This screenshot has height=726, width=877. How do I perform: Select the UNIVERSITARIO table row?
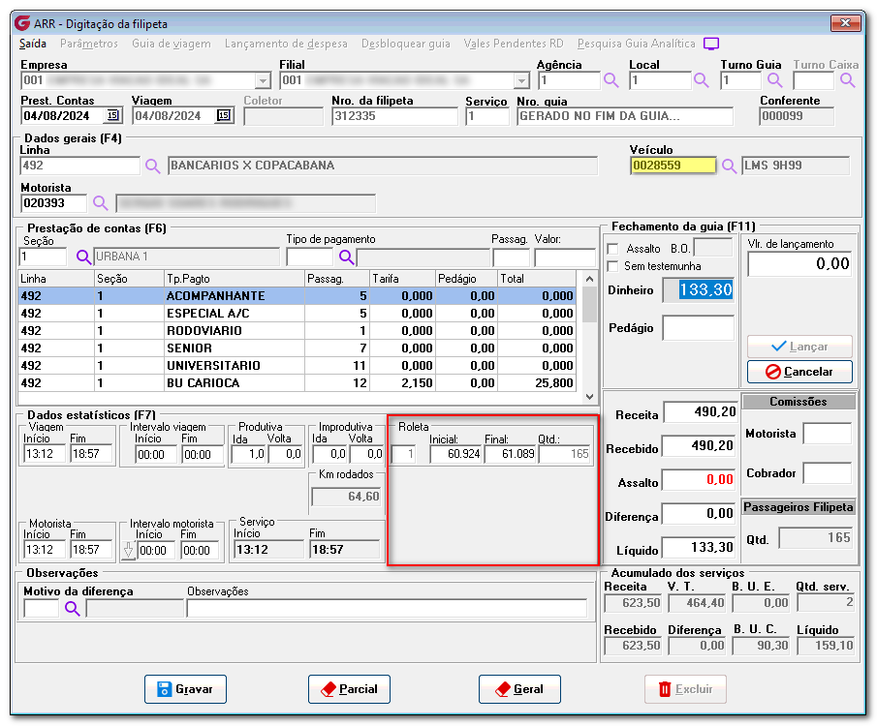297,366
